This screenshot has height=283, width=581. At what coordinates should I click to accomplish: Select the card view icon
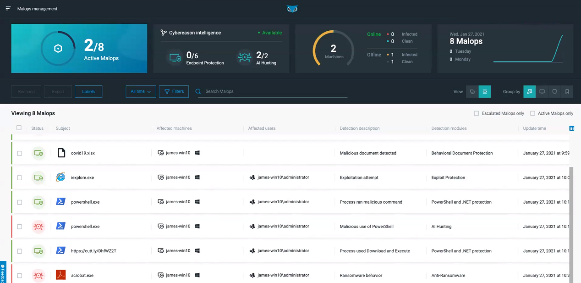pos(472,91)
